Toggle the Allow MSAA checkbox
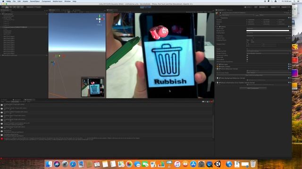Screen dimensions: 302x169 [x=247, y=60]
